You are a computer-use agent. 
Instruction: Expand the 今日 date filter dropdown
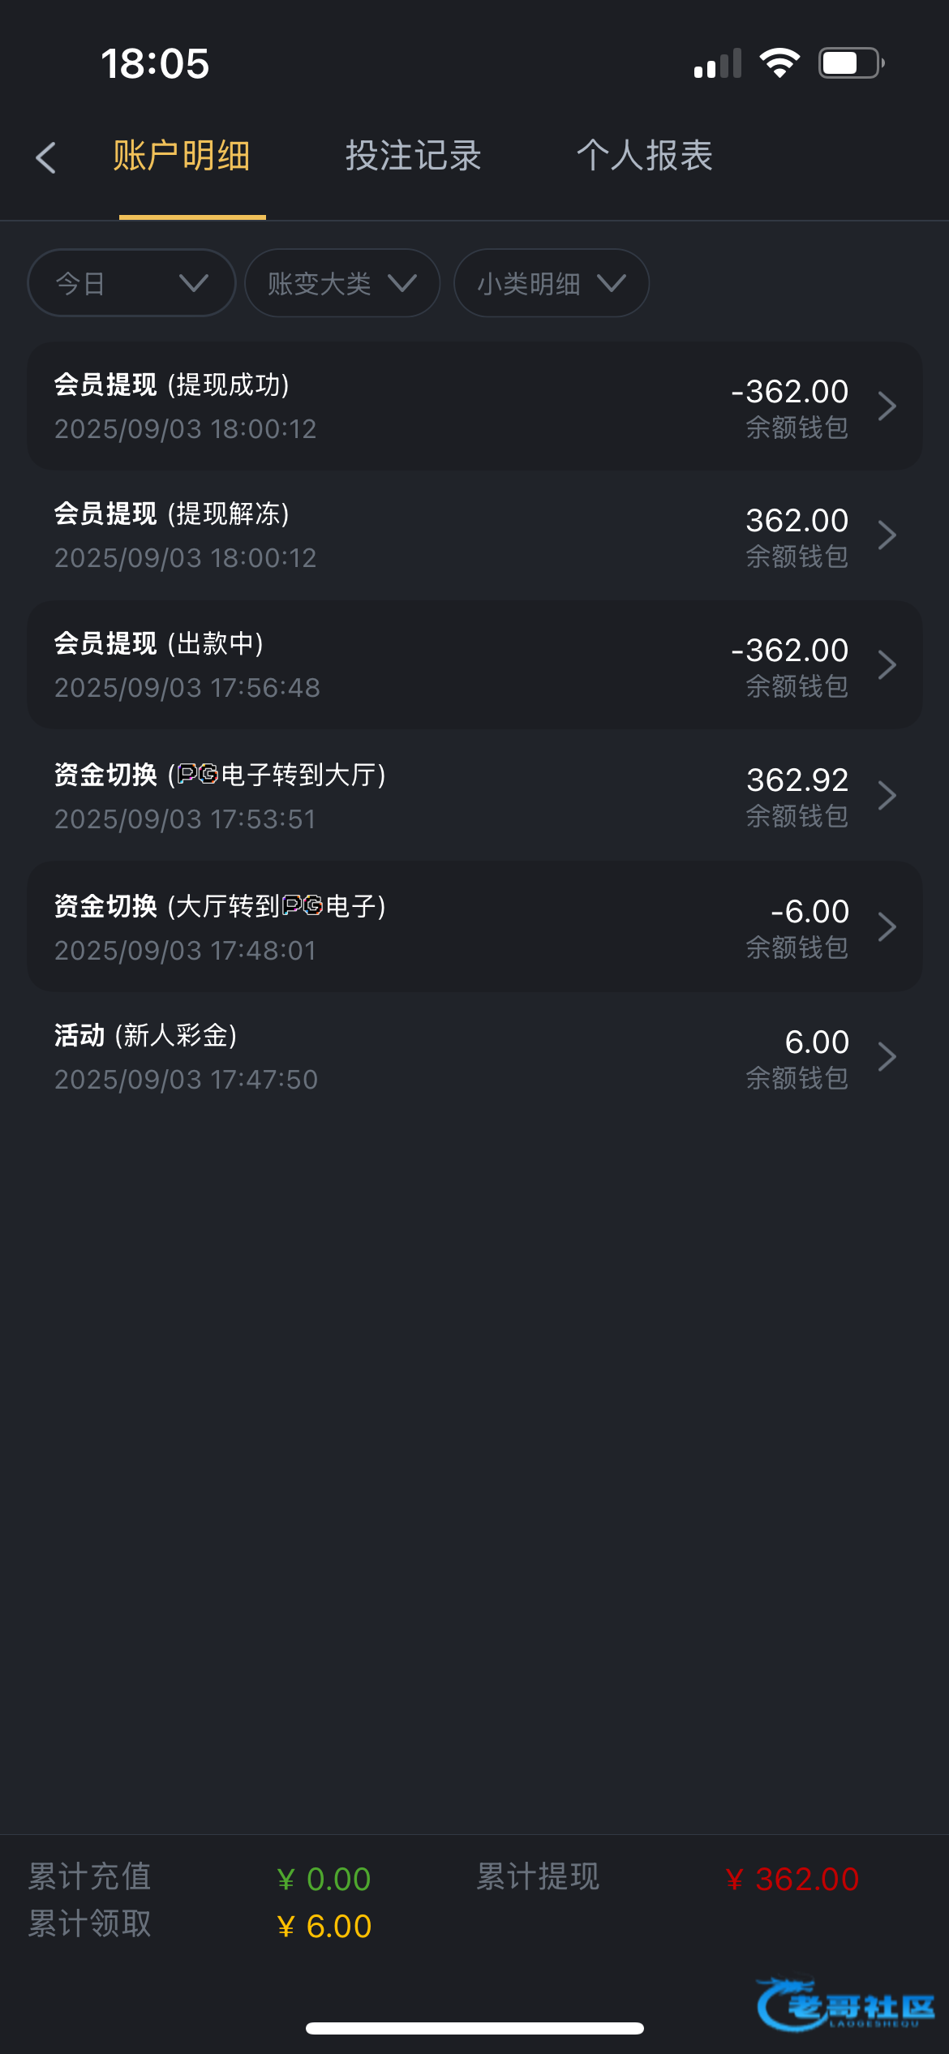pos(131,283)
